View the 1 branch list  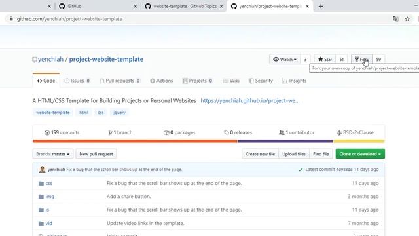click(x=120, y=132)
